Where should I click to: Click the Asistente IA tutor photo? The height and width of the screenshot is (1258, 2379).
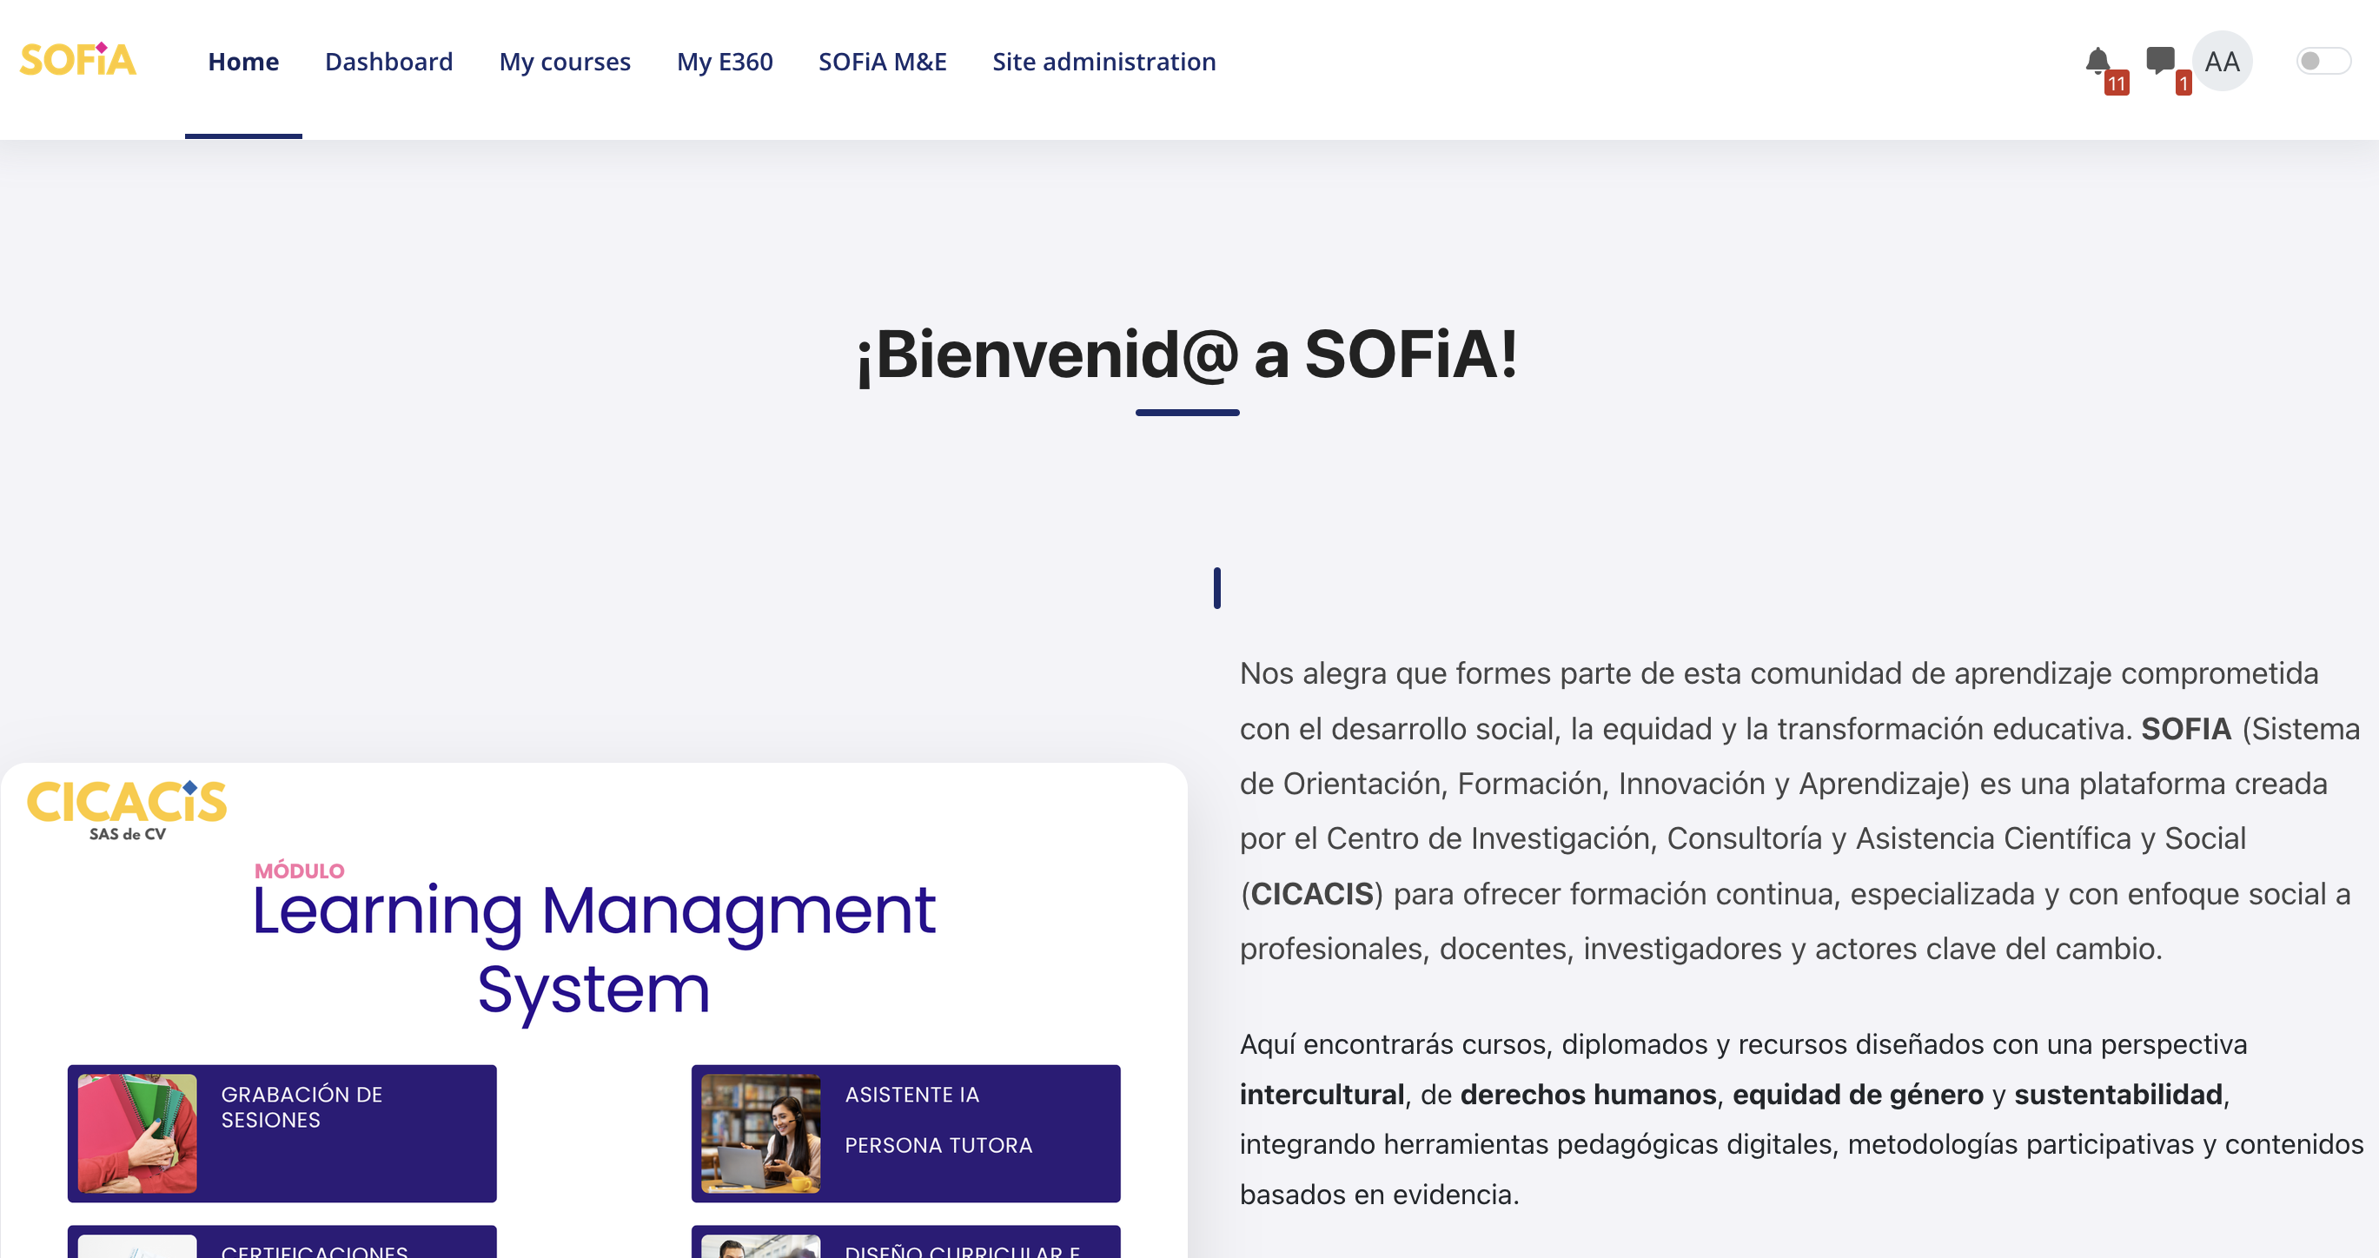pyautogui.click(x=760, y=1133)
